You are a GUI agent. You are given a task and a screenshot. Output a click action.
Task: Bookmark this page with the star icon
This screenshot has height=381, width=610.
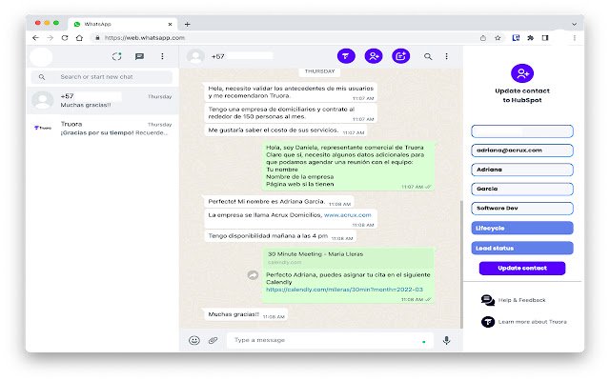(498, 38)
